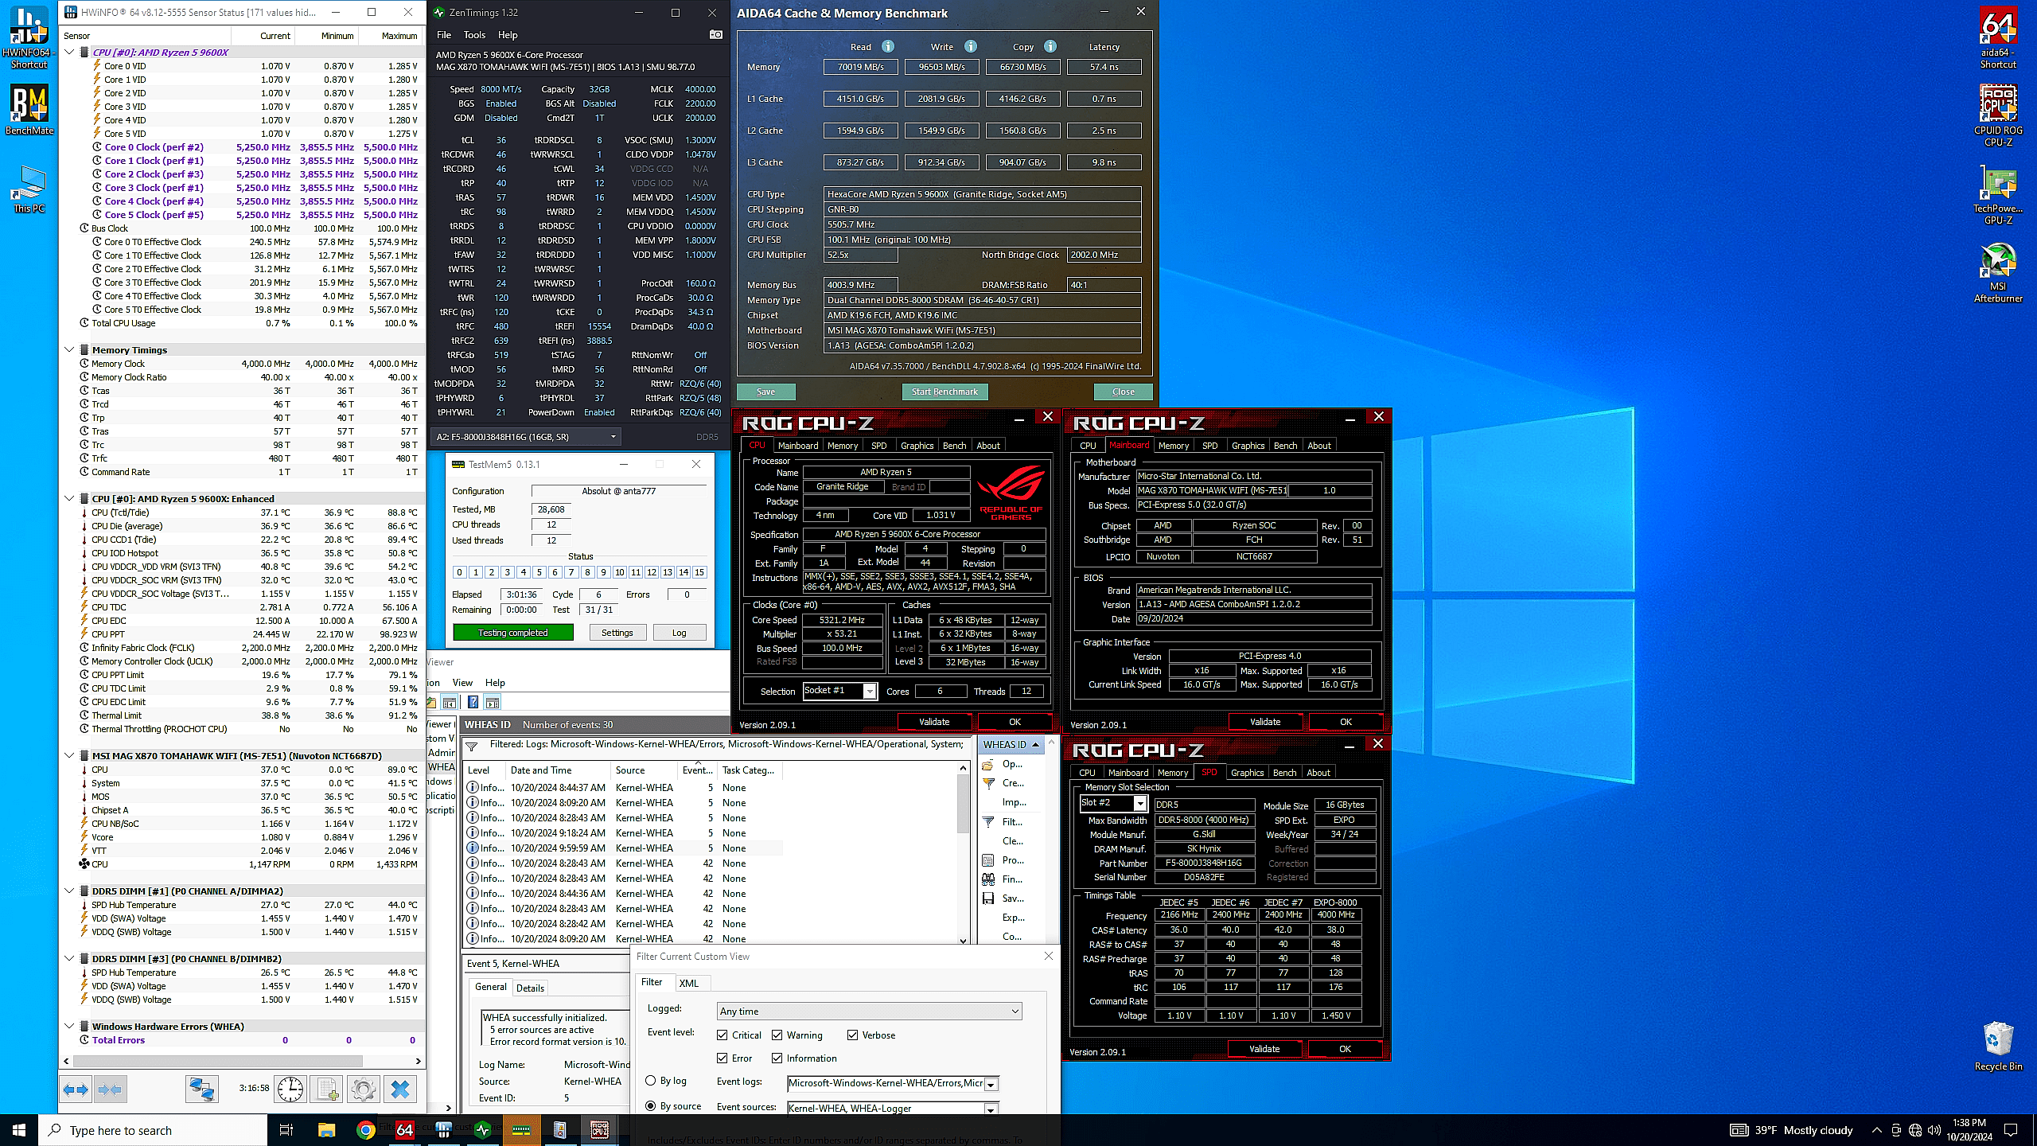Open Event sources dropdown in filter dialog
Screen dimensions: 2037x1146
click(x=991, y=1109)
